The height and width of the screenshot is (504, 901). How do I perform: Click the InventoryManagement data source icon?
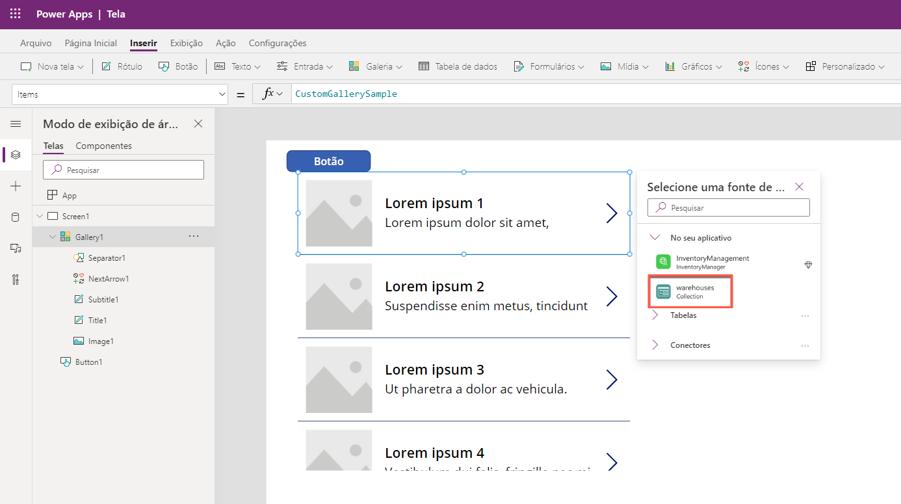(x=663, y=262)
